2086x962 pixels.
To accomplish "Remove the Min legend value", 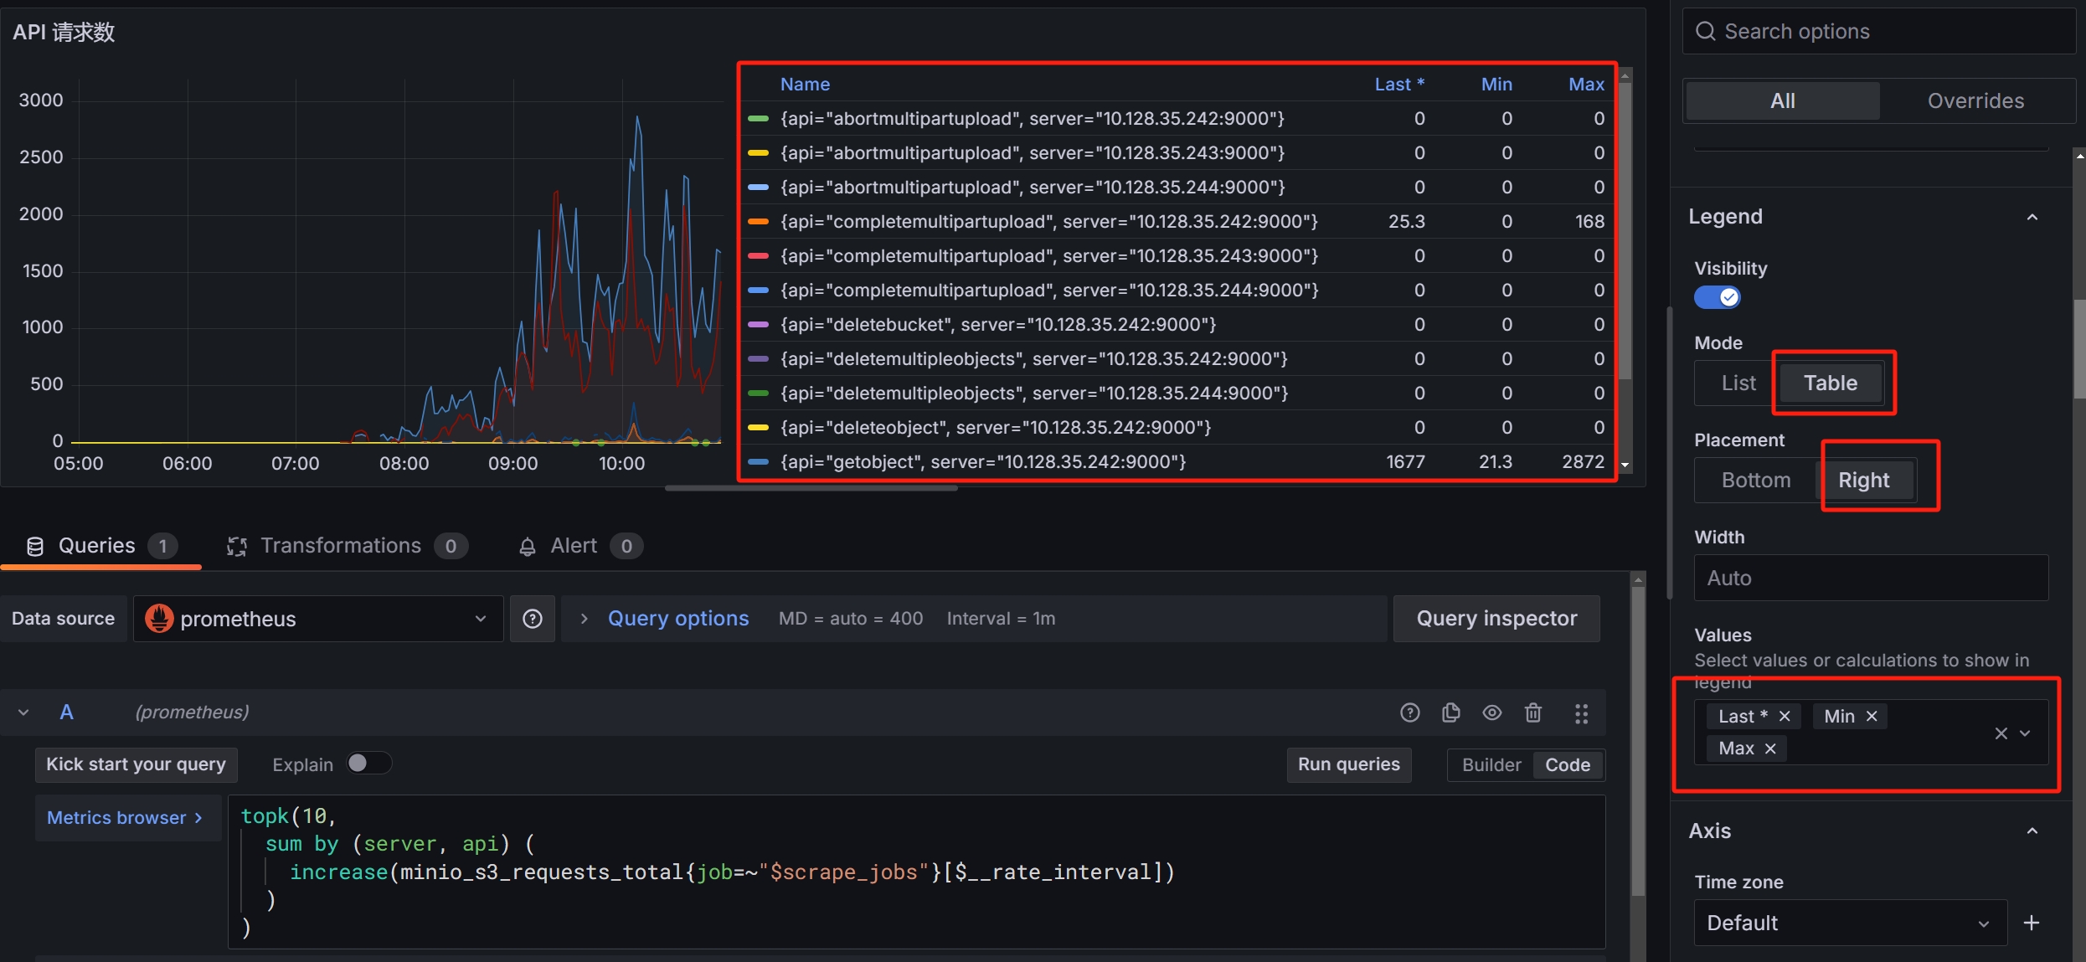I will point(1872,716).
